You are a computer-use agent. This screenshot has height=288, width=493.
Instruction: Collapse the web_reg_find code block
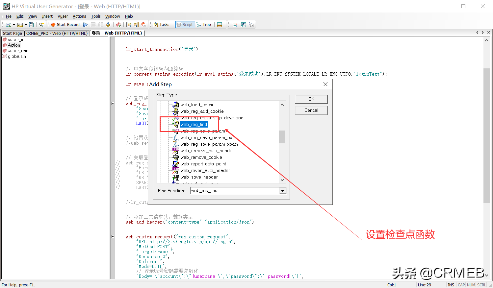pos(113,103)
